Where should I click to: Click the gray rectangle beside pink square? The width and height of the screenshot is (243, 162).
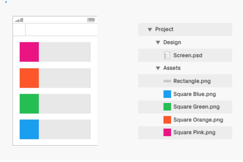tap(65, 52)
